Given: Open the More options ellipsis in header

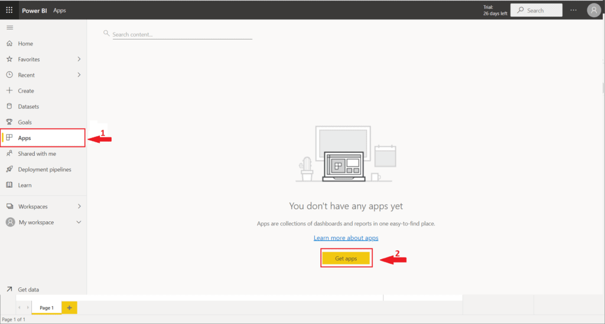Looking at the screenshot, I should (x=574, y=10).
